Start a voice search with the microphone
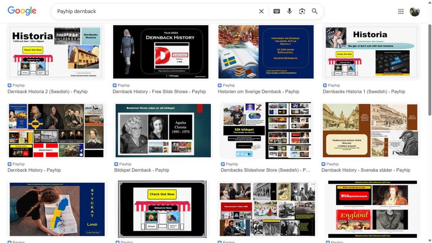432x243 pixels. (x=290, y=11)
